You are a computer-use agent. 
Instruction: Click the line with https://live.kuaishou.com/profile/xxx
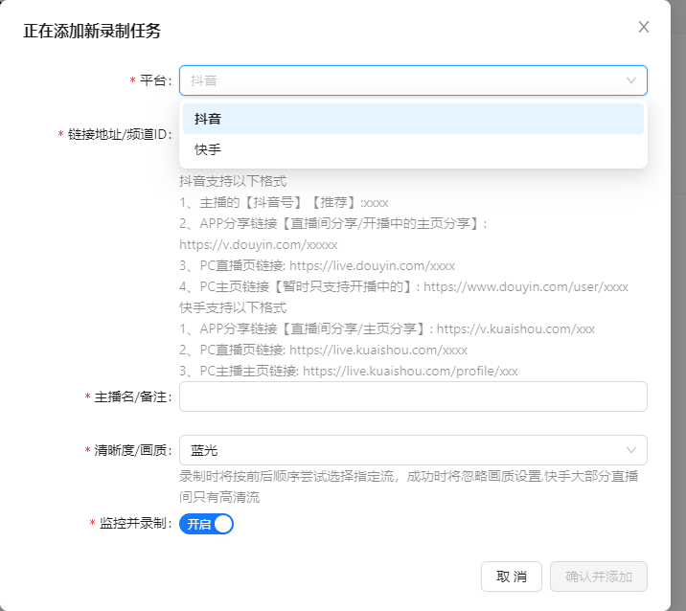(x=348, y=371)
